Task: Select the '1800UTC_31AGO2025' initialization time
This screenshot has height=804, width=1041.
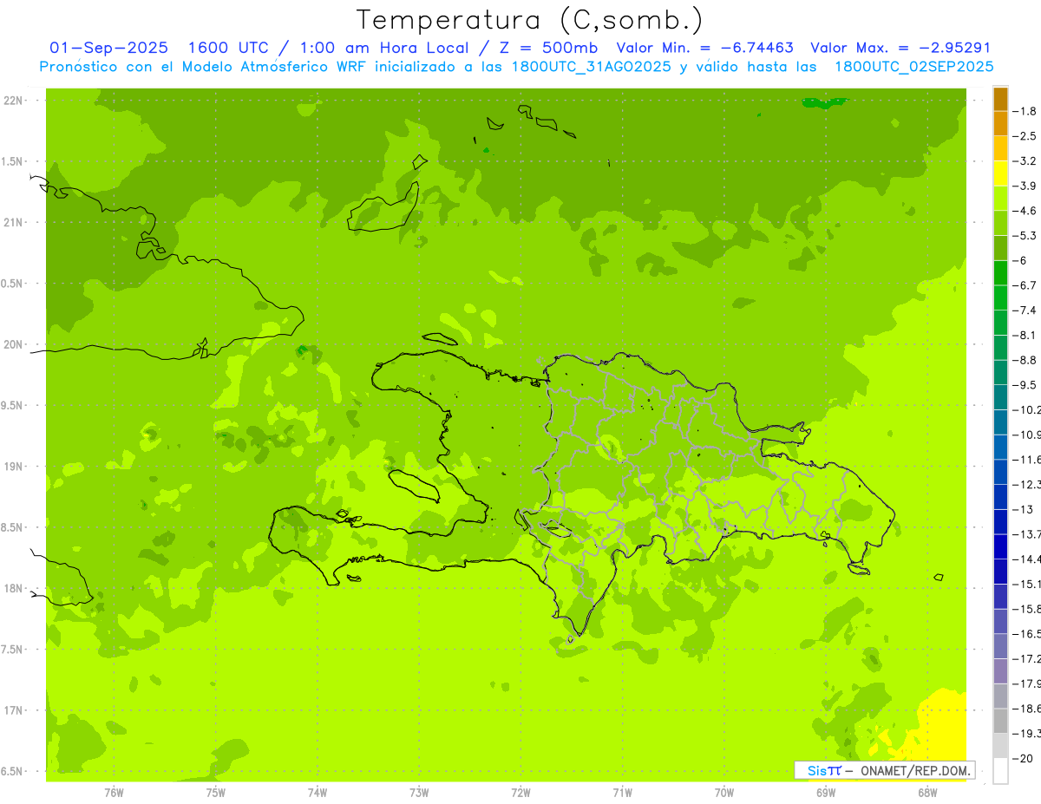Action: [591, 67]
